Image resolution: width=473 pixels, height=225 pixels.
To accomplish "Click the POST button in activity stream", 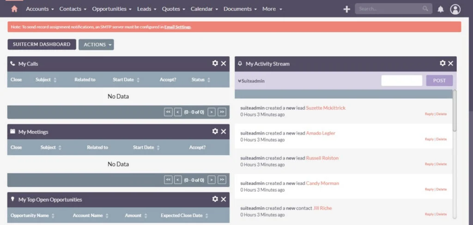I will tap(439, 80).
